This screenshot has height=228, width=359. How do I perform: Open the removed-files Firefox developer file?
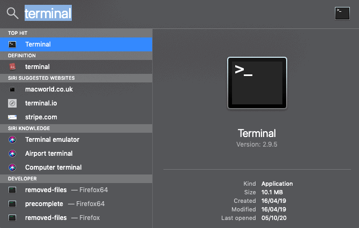tap(76, 218)
